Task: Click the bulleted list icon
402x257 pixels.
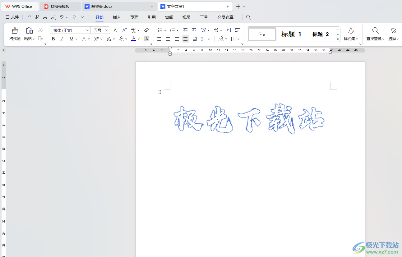Action: 160,30
